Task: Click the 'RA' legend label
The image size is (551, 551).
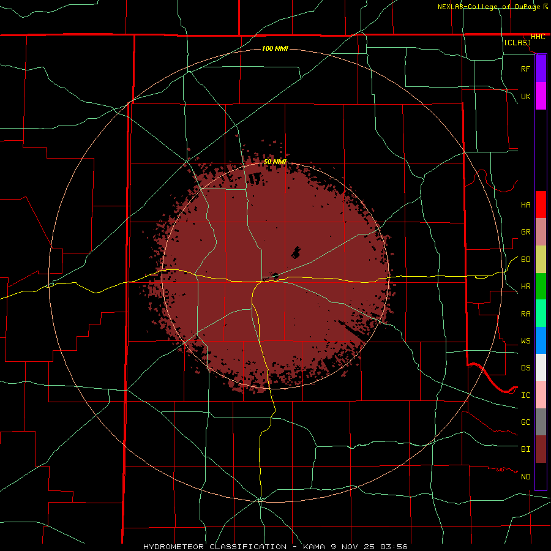Action: pyautogui.click(x=525, y=314)
